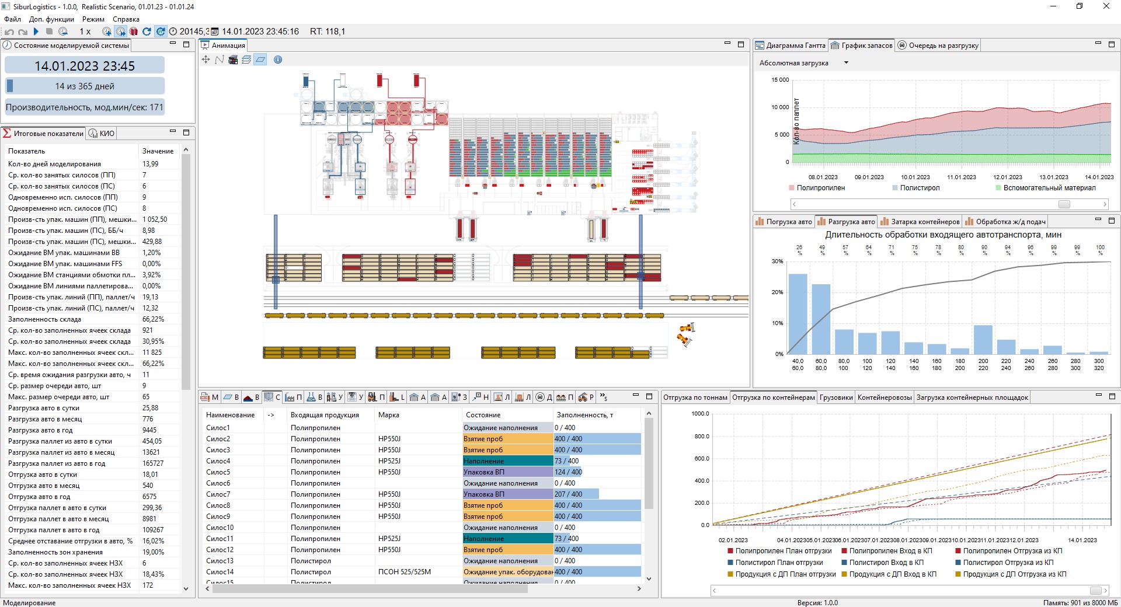This screenshot has height=607, width=1121.
Task: Select the pan/move arrows tool in Анимация
Action: (206, 60)
